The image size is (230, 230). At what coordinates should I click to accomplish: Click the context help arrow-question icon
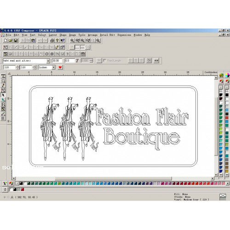pyautogui.click(x=63, y=40)
